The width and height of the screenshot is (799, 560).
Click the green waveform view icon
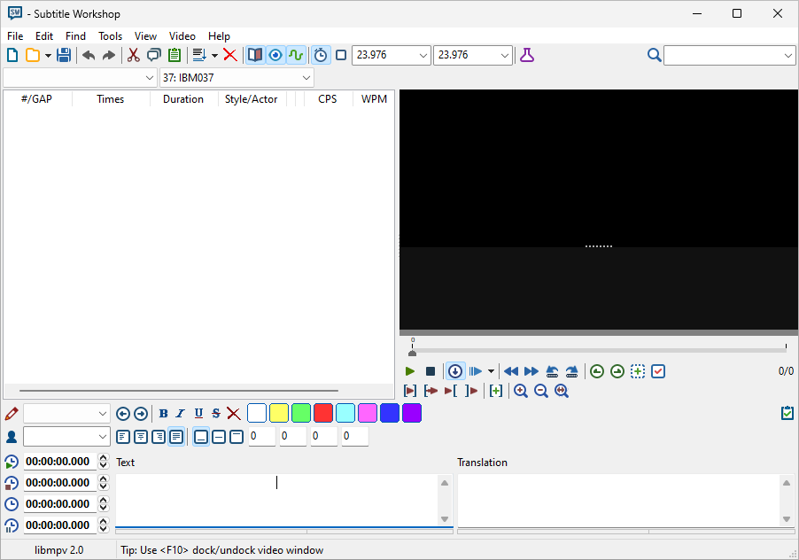[296, 55]
